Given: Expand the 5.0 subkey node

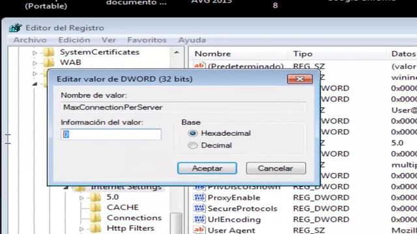Looking at the screenshot, I should point(81,198).
